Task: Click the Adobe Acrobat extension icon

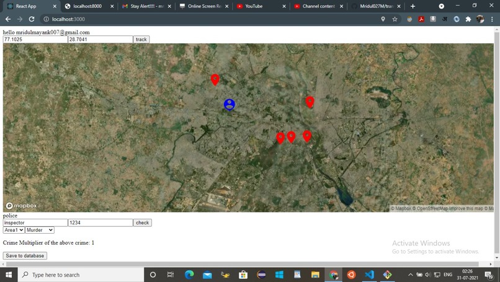Action: [x=421, y=19]
